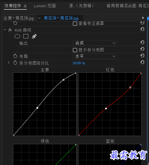Toggle animation stopwatch for 布局
The height and width of the screenshot is (165, 149).
(x=15, y=56)
